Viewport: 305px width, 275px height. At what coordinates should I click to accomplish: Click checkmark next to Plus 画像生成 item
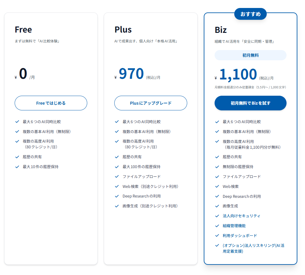pos(117,206)
